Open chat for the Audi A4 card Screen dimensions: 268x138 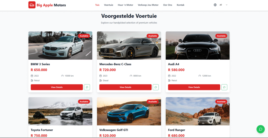[224, 87]
